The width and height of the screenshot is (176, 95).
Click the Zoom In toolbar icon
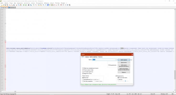tap(34, 5)
